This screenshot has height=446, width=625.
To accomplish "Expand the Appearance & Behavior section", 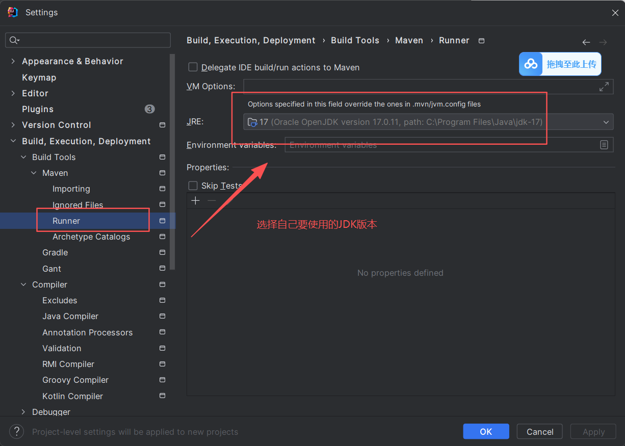I will 13,61.
